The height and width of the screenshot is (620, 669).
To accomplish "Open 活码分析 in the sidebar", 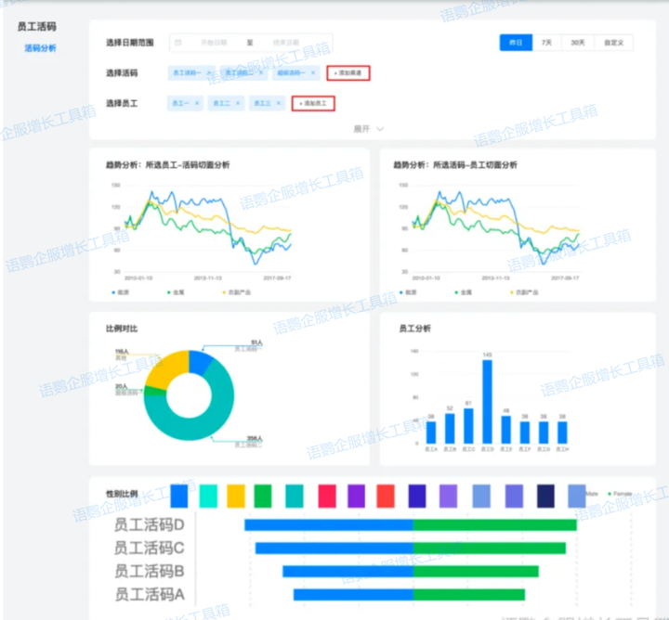I will tap(40, 47).
